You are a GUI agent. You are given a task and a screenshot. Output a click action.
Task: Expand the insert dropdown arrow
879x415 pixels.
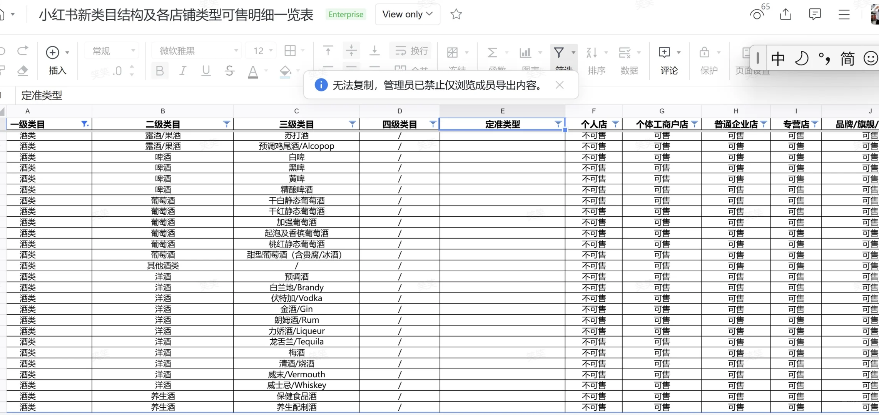point(67,52)
